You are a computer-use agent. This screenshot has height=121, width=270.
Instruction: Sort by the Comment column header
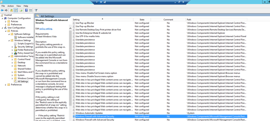pos(168,20)
